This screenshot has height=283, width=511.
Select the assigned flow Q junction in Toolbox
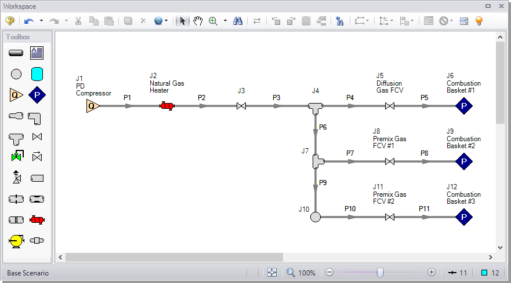point(16,95)
